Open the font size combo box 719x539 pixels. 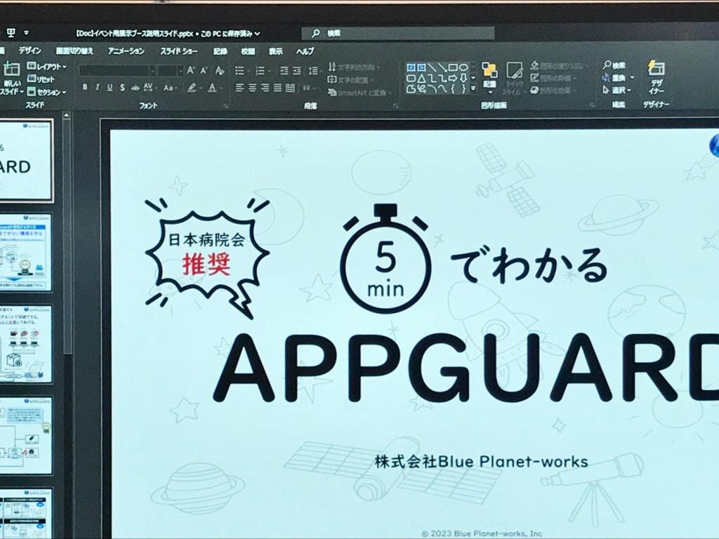point(171,70)
